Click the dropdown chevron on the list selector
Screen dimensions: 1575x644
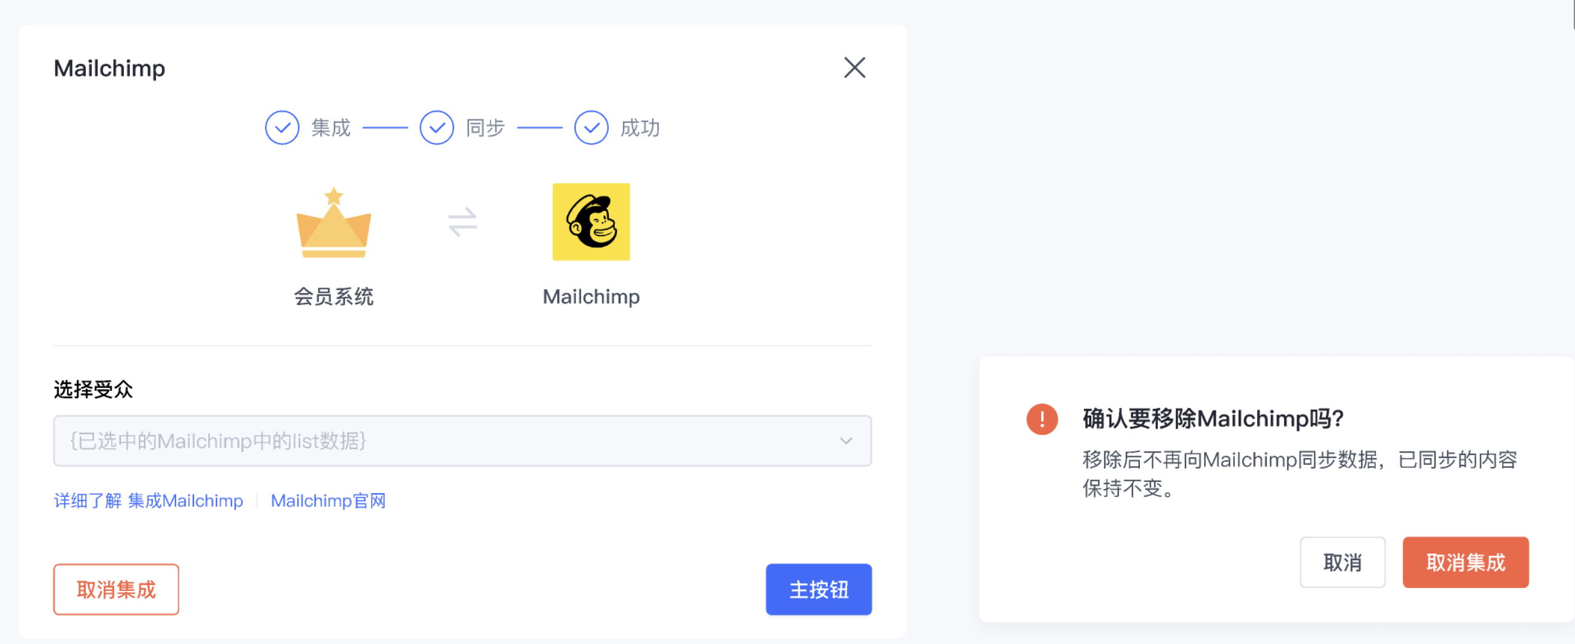(847, 440)
